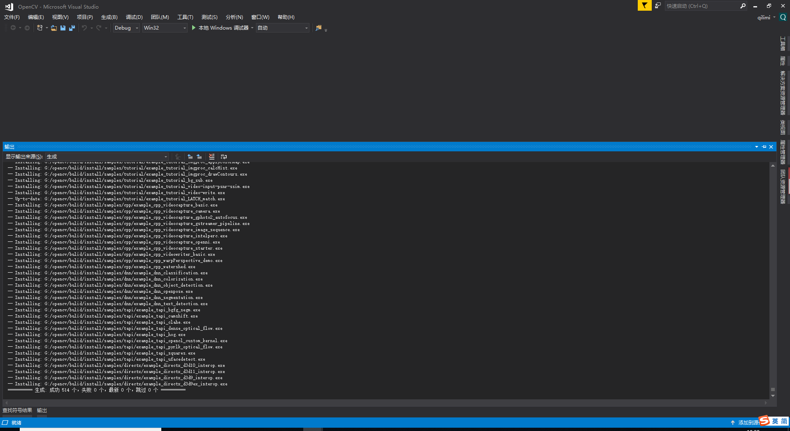Toggle word wrap in the output window
This screenshot has height=431, width=790.
pyautogui.click(x=223, y=157)
